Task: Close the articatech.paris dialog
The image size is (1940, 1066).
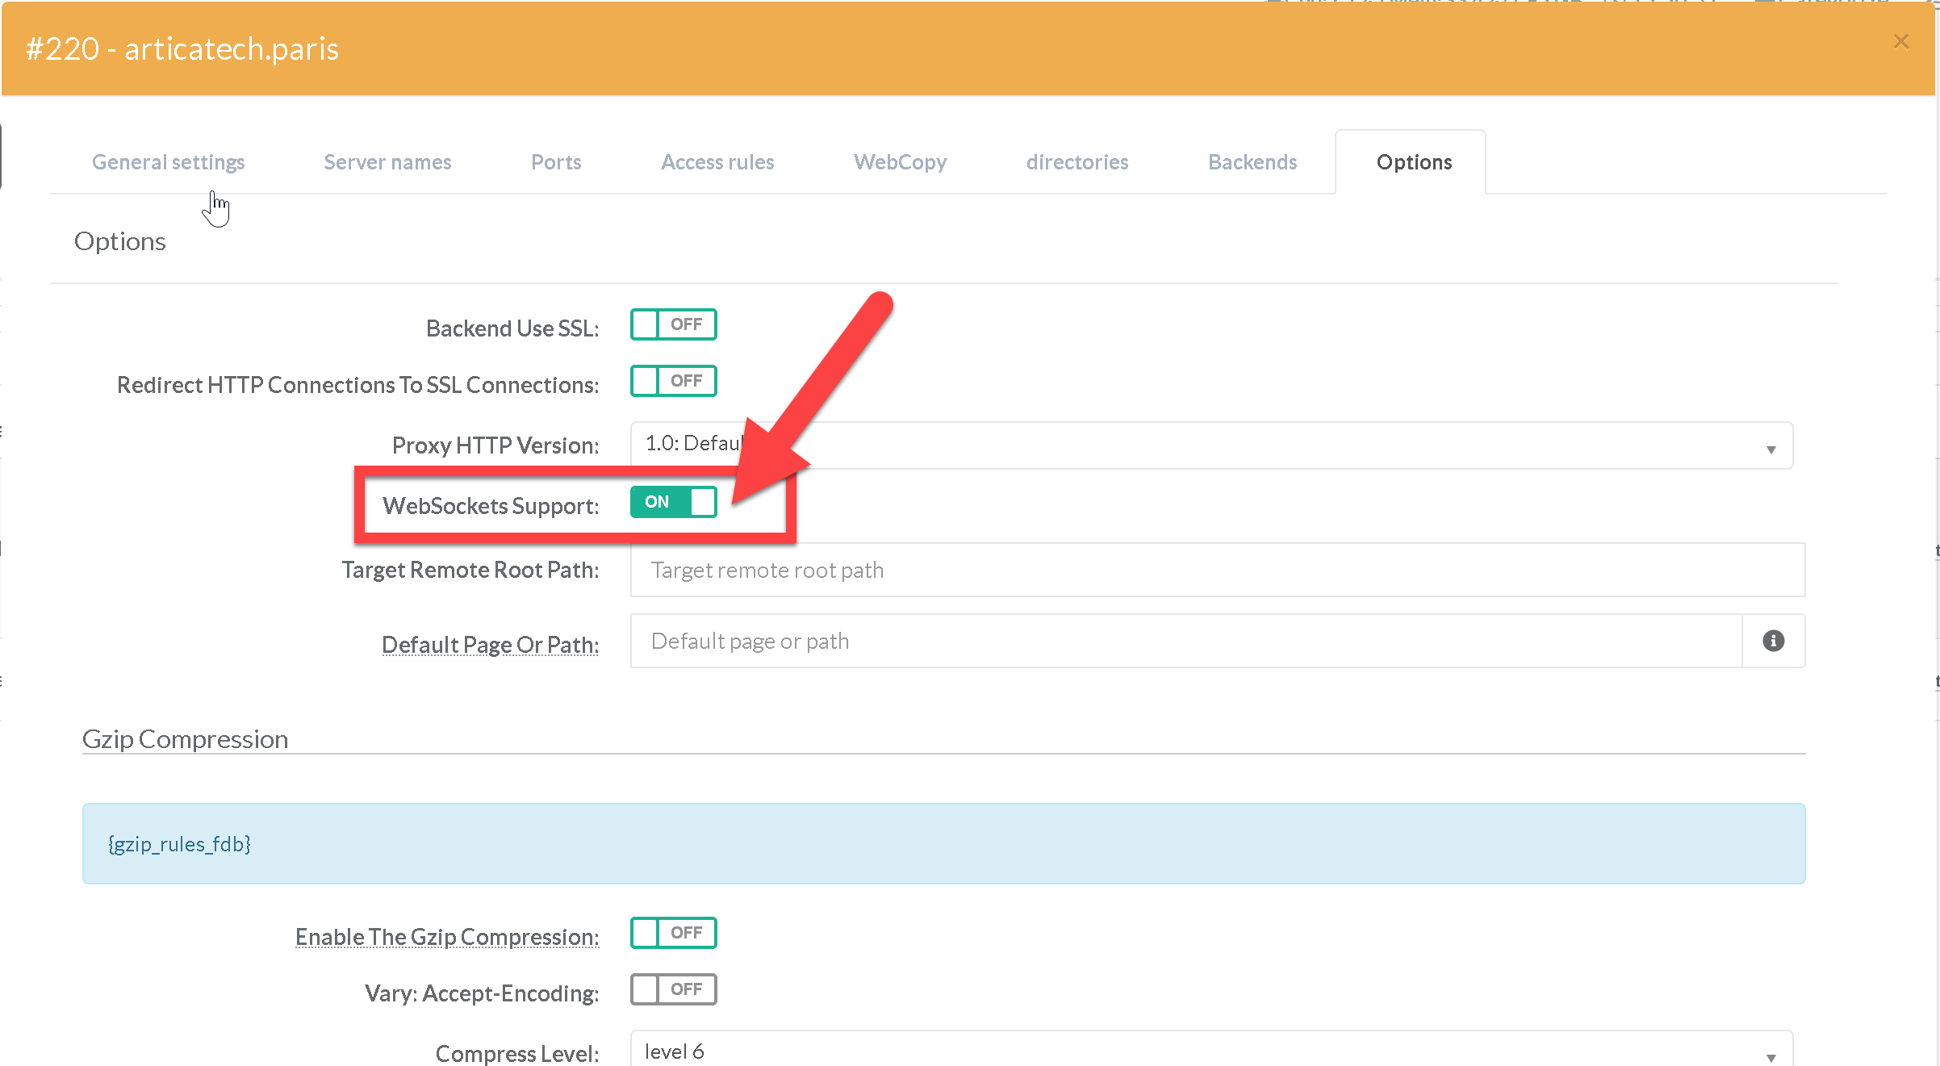Action: click(1900, 42)
